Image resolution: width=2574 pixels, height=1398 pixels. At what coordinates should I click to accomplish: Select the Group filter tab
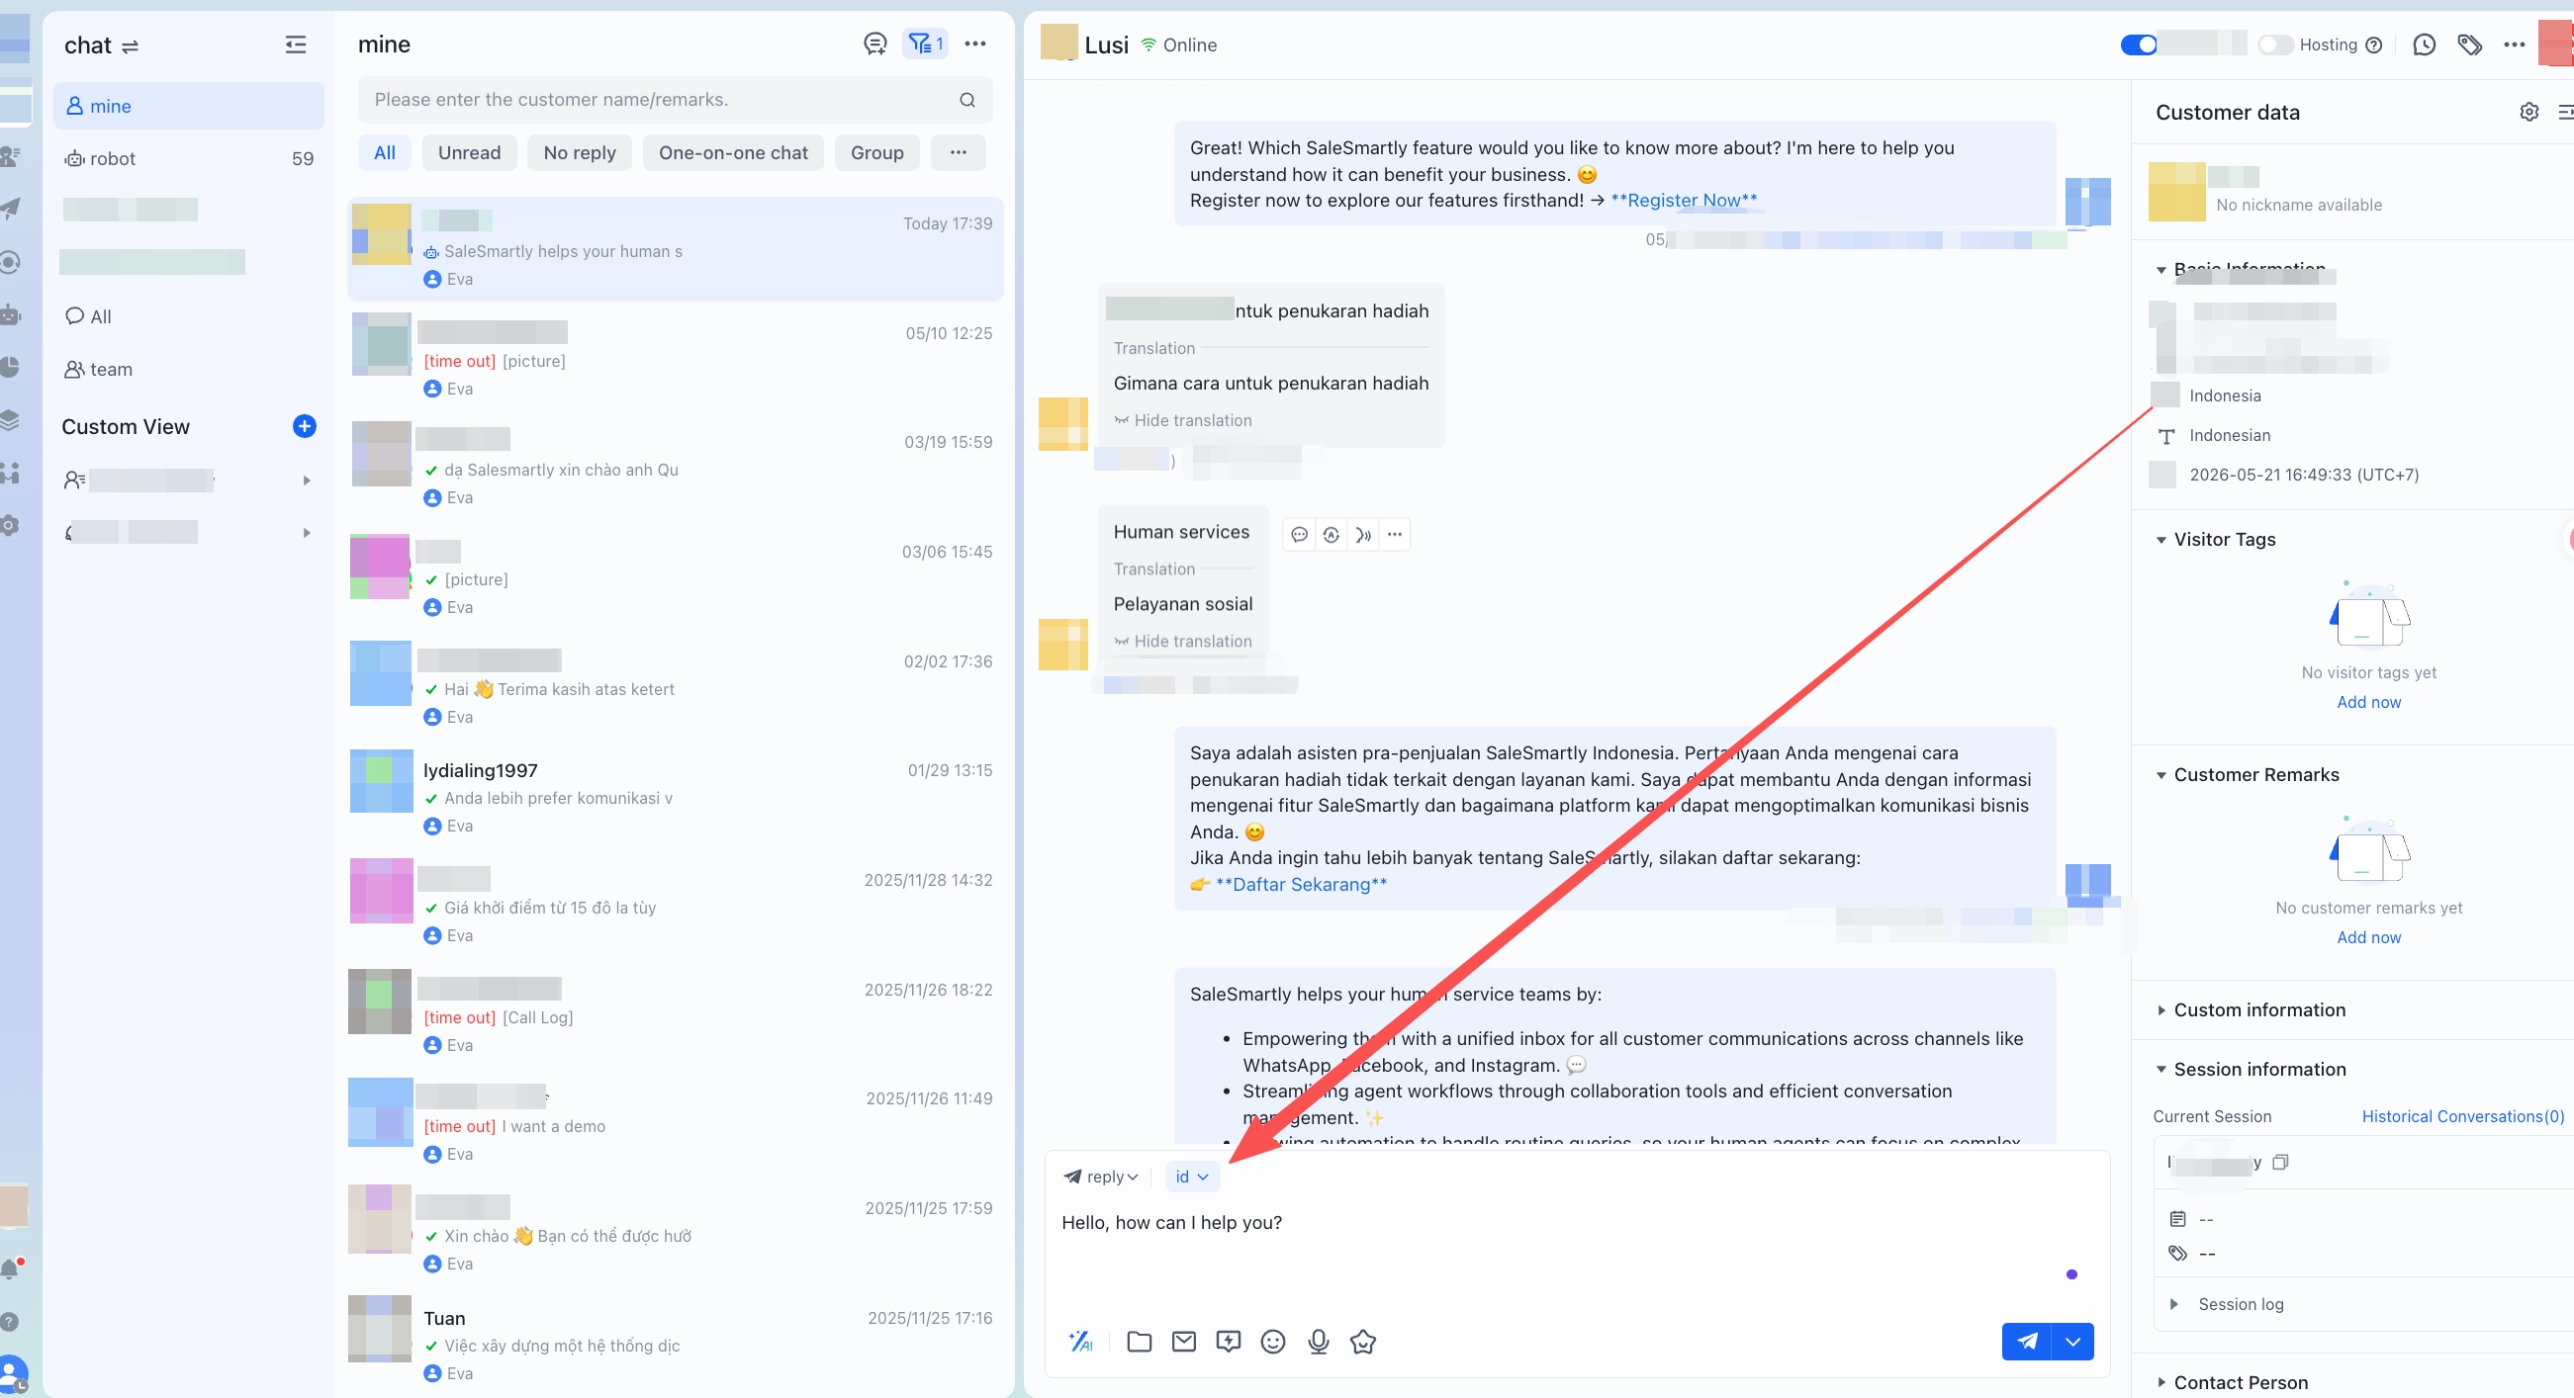point(877,153)
